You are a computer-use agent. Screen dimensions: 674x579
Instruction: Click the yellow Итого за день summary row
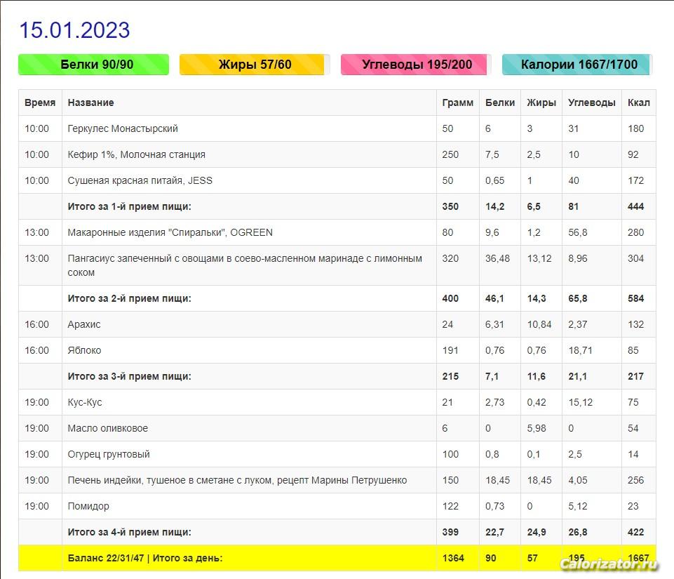click(x=144, y=558)
